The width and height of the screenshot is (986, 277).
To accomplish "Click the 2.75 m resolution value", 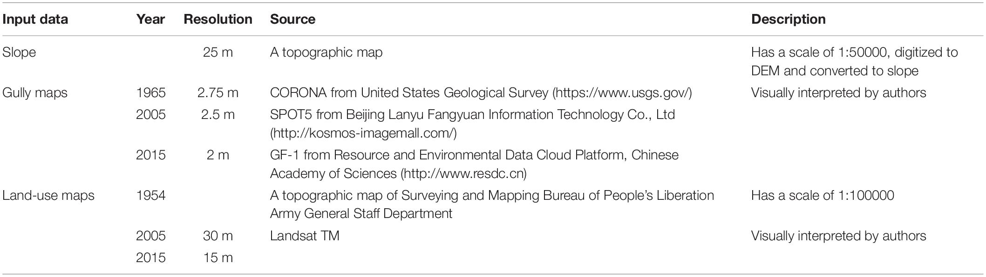I will pyautogui.click(x=218, y=93).
